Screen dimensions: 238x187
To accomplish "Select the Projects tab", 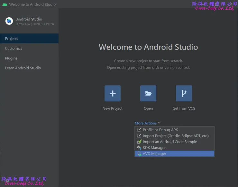I will [12, 39].
